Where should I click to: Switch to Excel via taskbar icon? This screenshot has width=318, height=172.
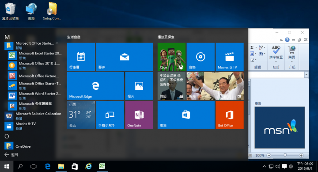click(102, 167)
